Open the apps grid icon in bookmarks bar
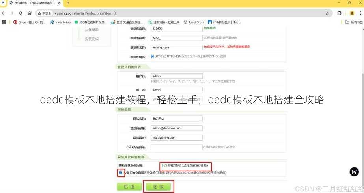This screenshot has height=193, width=364. 4,22
